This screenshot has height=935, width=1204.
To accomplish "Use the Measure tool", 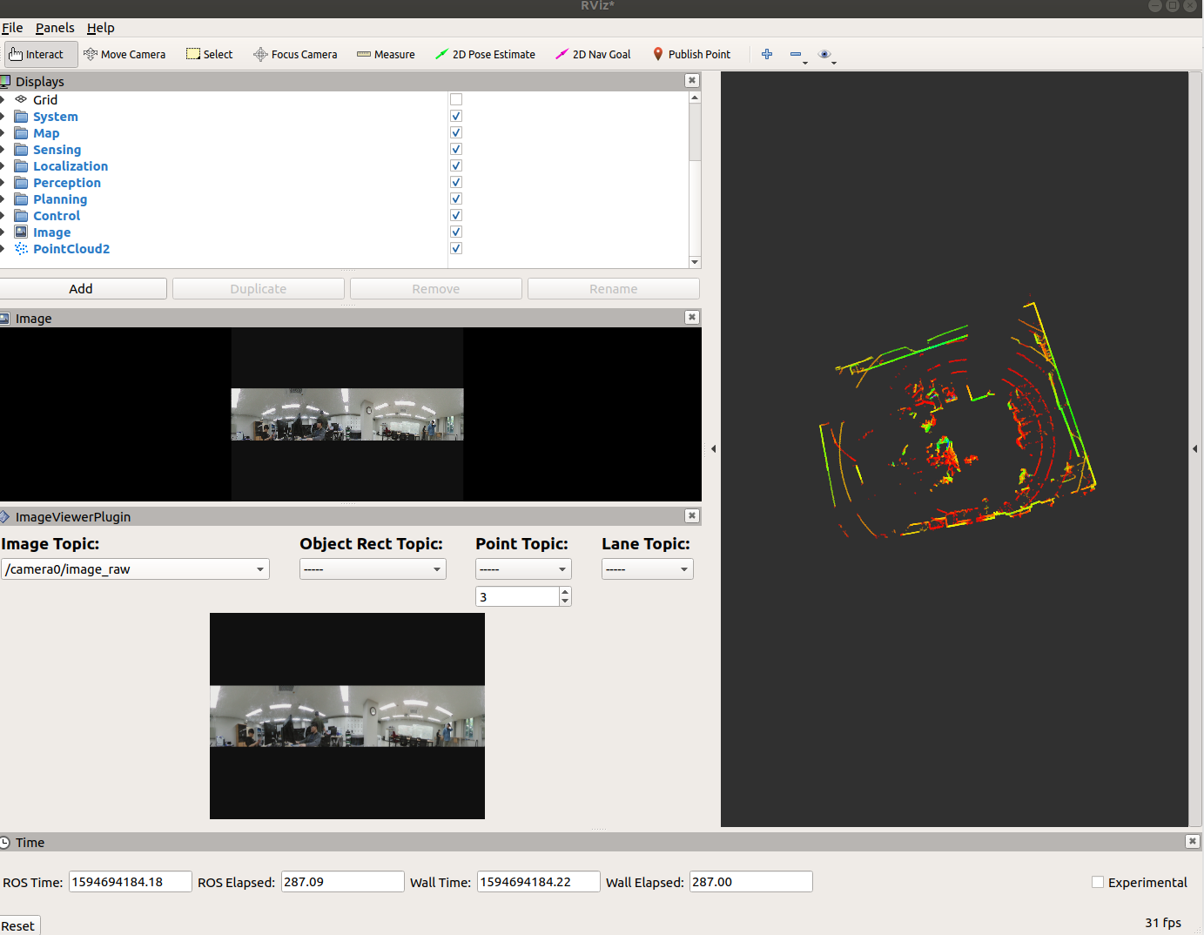I will (x=386, y=54).
